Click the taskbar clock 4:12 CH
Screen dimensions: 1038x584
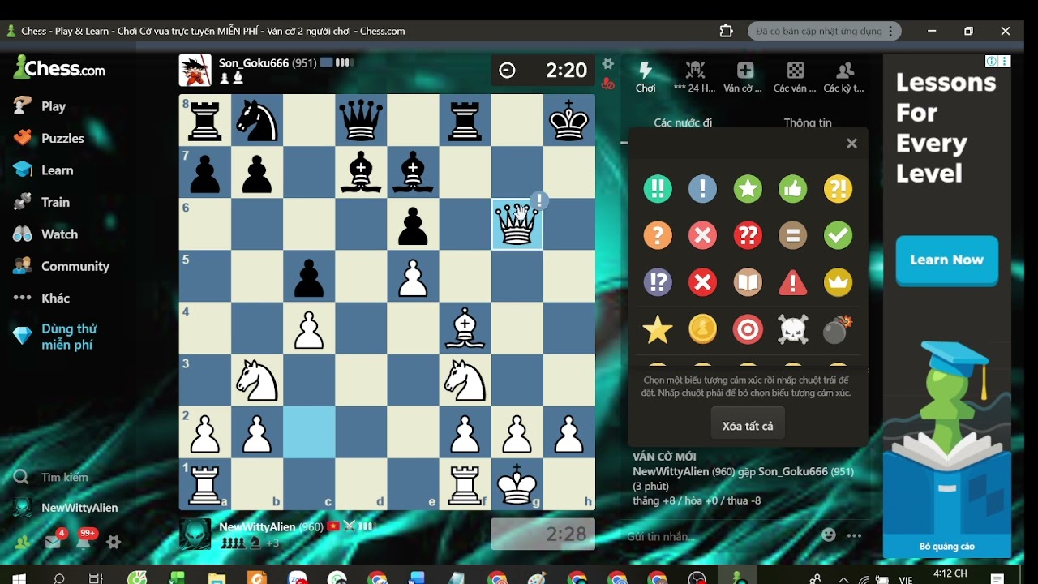point(950,573)
